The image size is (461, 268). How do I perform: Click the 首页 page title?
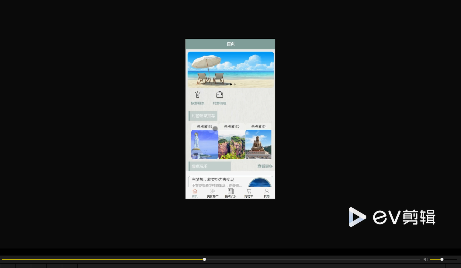point(230,44)
